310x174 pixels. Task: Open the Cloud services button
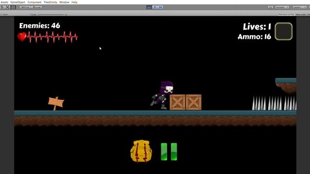coord(270,7)
